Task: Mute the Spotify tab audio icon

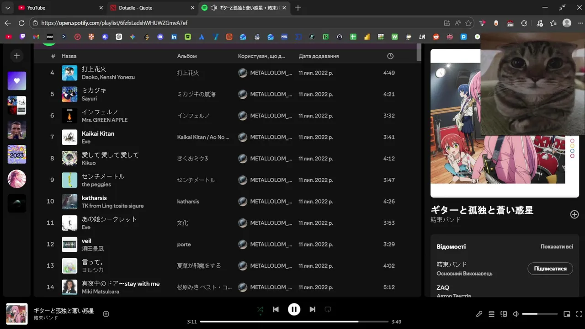Action: tap(213, 8)
